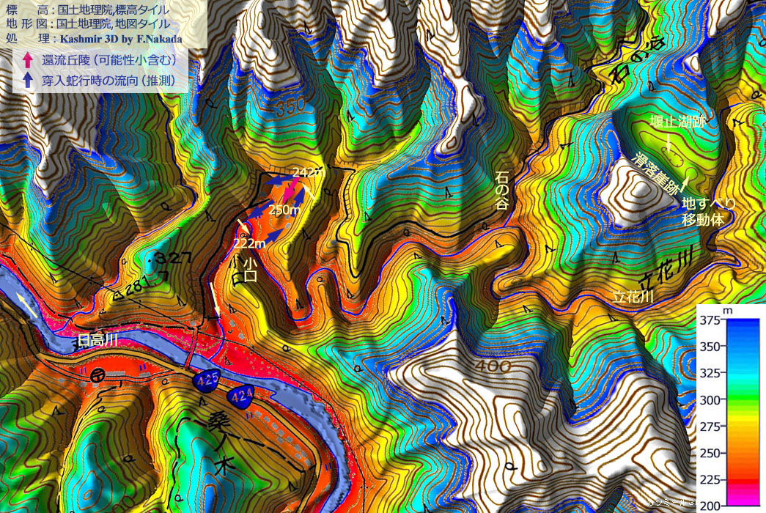Click the 222m elevation label
The image size is (766, 513).
coord(249,243)
